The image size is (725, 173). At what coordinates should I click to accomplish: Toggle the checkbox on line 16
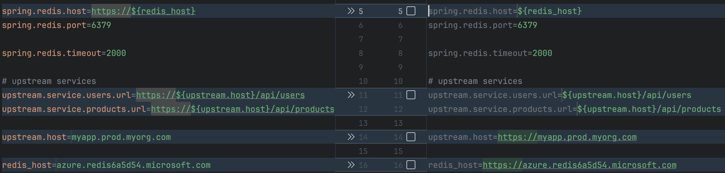coord(411,165)
